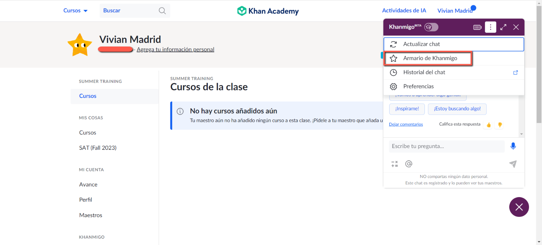The image size is (542, 245).
Task: Open SAT (Fall 2023) in the sidebar
Action: [98, 148]
